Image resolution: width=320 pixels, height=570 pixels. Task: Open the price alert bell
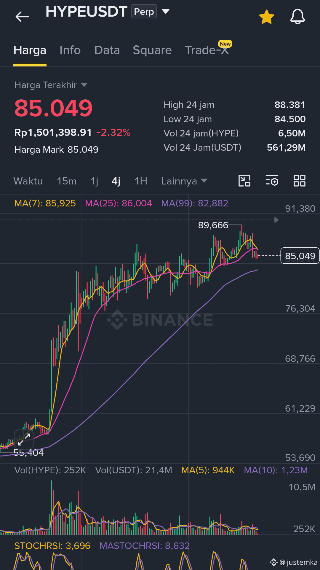(x=297, y=17)
